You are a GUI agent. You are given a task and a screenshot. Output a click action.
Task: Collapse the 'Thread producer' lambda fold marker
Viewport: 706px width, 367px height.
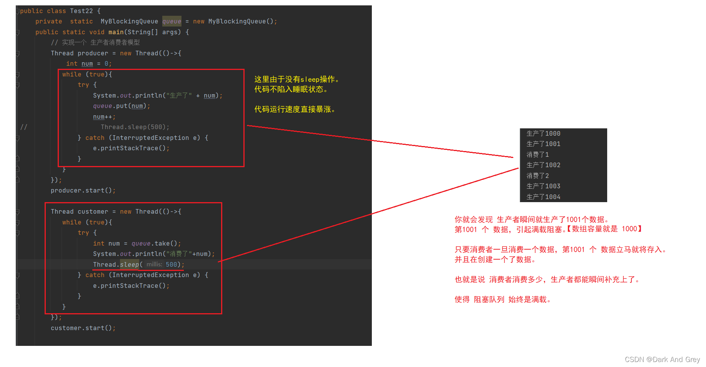click(18, 54)
